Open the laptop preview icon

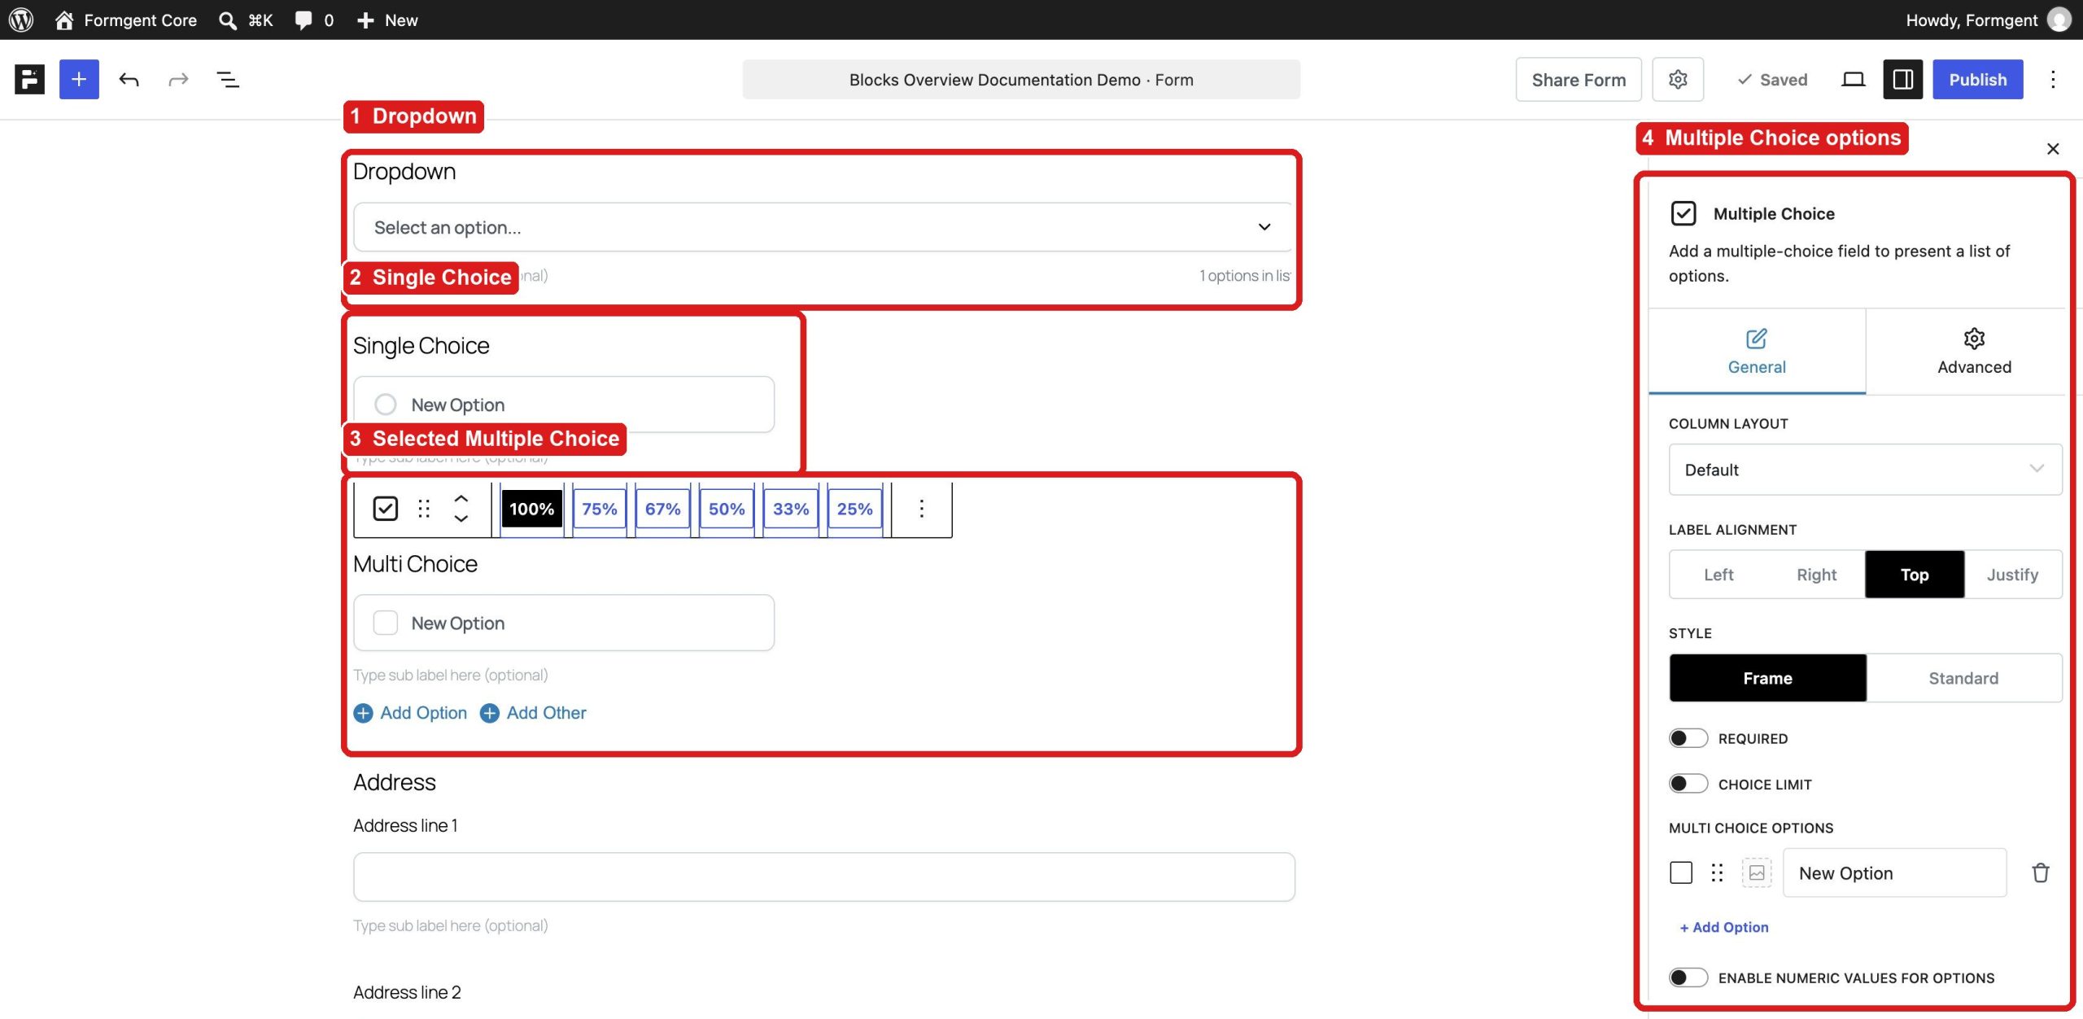[x=1853, y=79]
